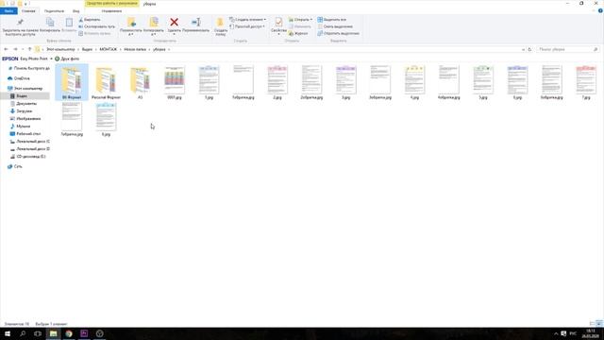The width and height of the screenshot is (604, 340).
Task: Open Adobe Premiere from the taskbar
Action: coord(84,333)
